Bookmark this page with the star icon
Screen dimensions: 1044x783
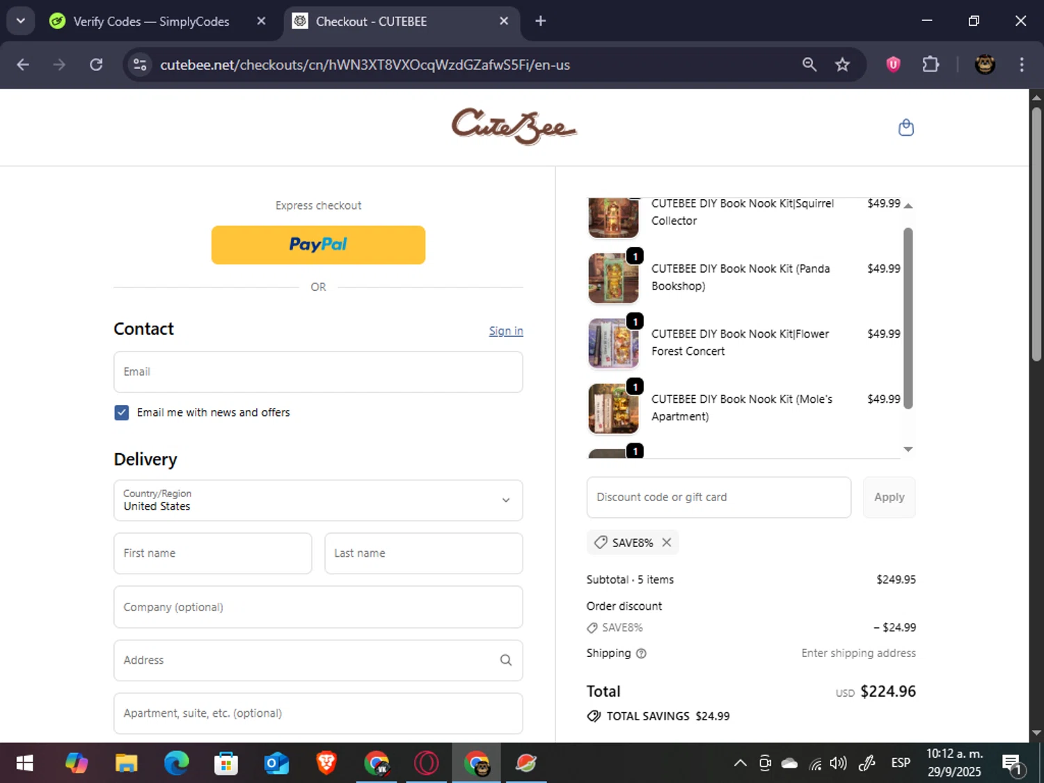[842, 65]
